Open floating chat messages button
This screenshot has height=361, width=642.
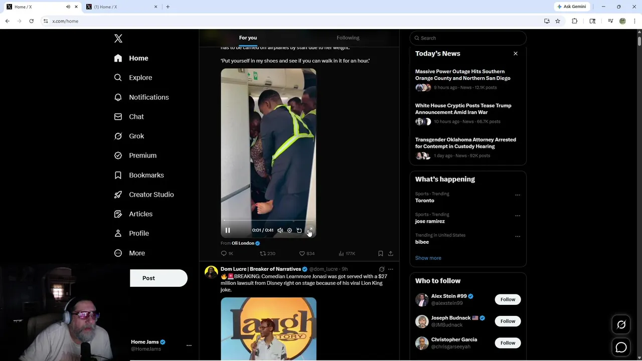621,347
